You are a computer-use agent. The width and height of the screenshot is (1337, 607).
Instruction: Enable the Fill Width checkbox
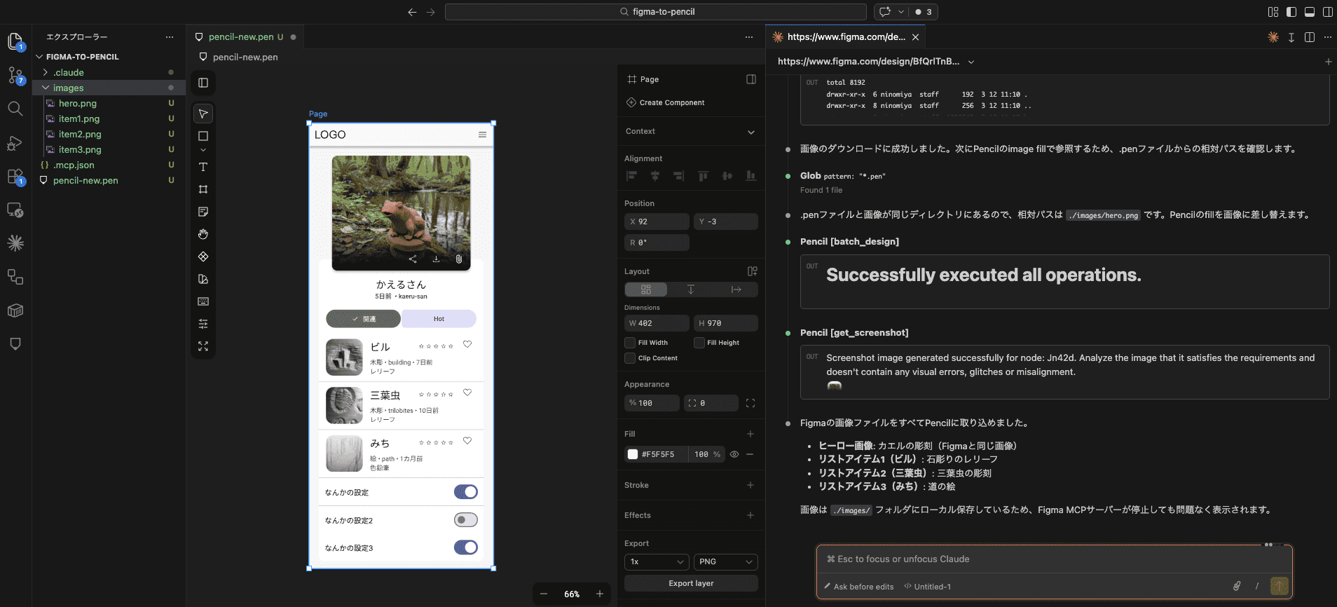[x=630, y=343]
